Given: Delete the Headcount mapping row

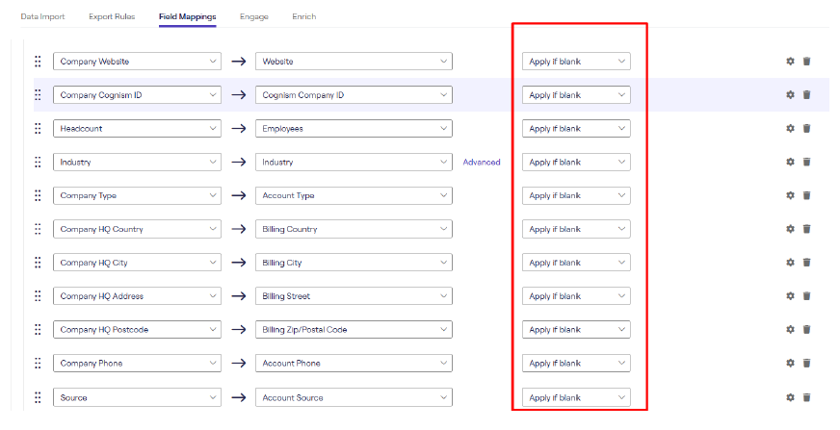Looking at the screenshot, I should [x=806, y=128].
